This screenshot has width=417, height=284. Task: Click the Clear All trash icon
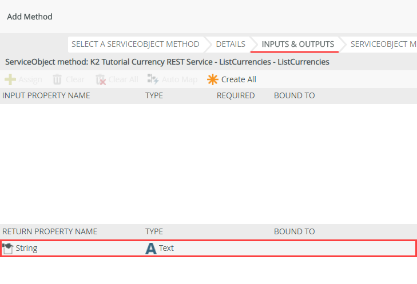tap(101, 79)
